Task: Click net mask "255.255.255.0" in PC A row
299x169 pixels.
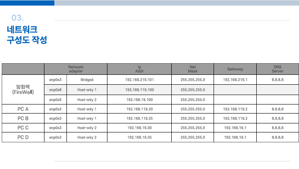Action: pos(192,109)
